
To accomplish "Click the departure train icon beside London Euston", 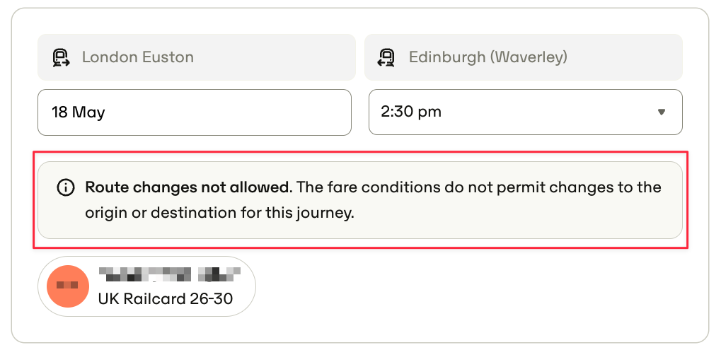I will tap(61, 57).
